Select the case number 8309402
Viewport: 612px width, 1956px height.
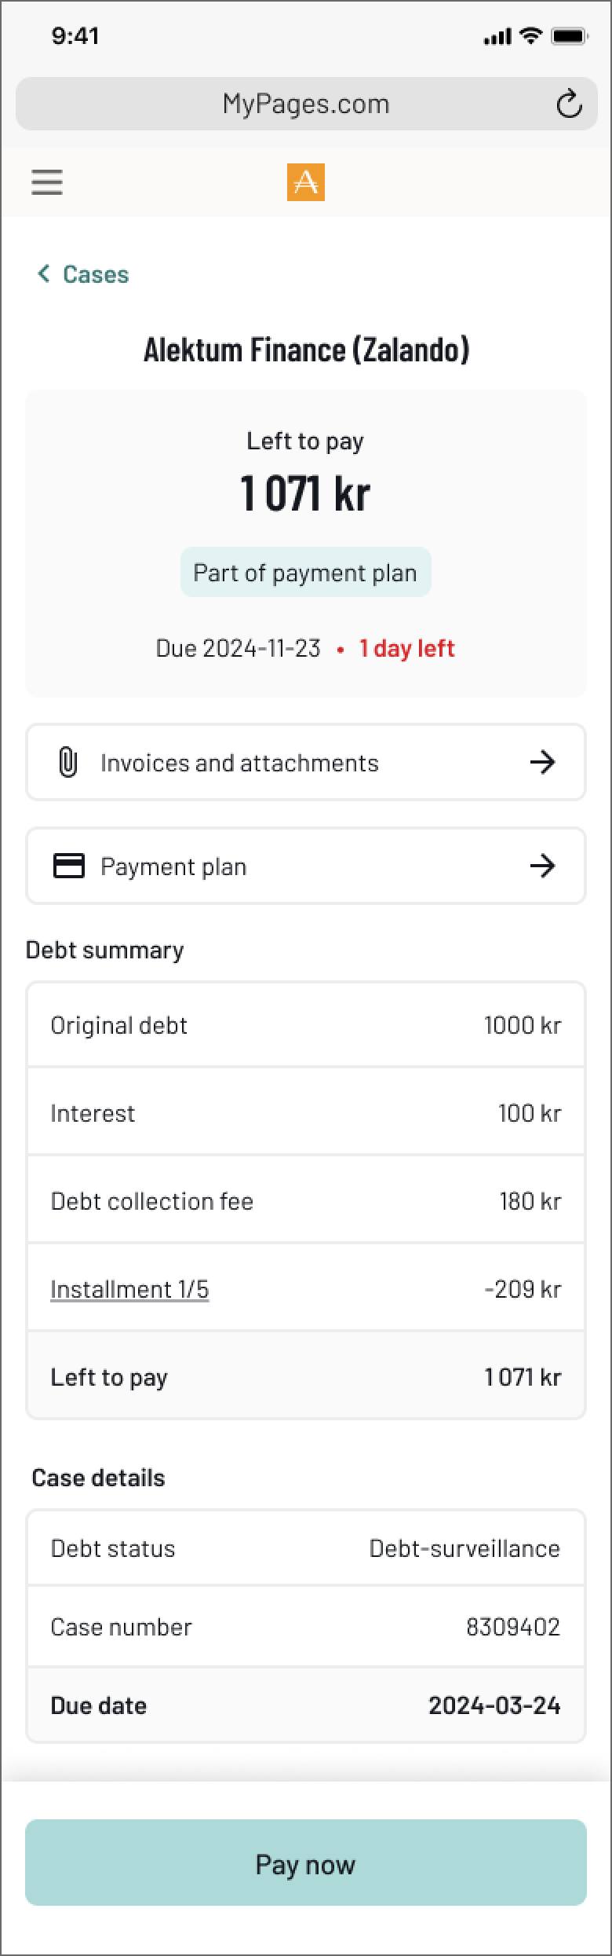click(513, 1627)
